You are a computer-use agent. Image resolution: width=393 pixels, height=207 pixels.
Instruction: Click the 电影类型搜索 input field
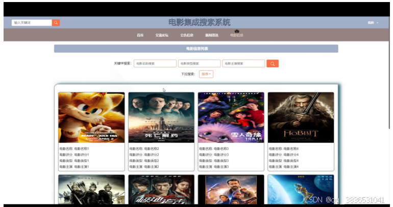(199, 64)
